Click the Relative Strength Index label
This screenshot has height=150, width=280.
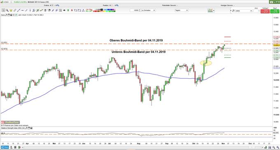tap(13, 128)
